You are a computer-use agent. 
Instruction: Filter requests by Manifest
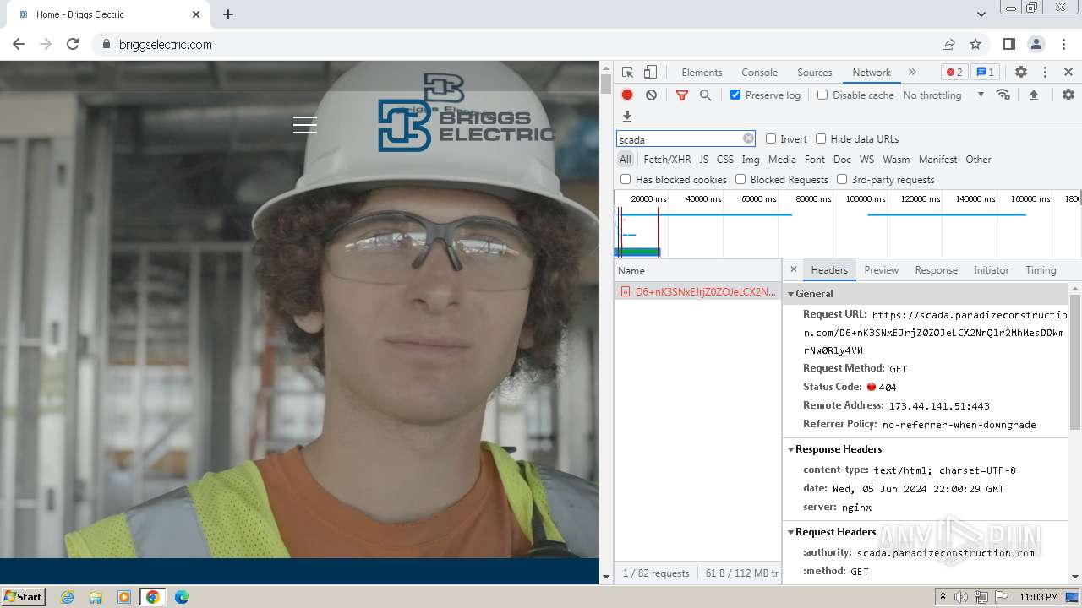[937, 159]
